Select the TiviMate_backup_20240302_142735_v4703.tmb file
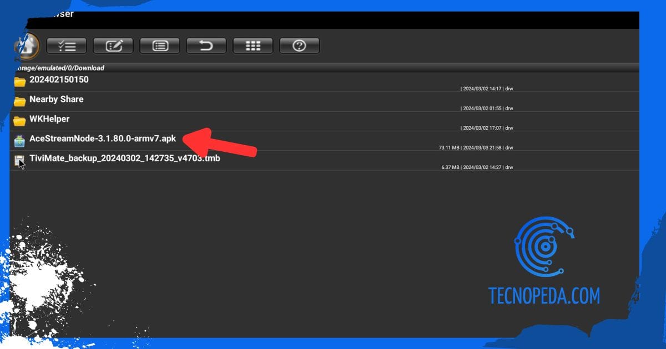Viewport: 666px width, 349px height. [325, 161]
